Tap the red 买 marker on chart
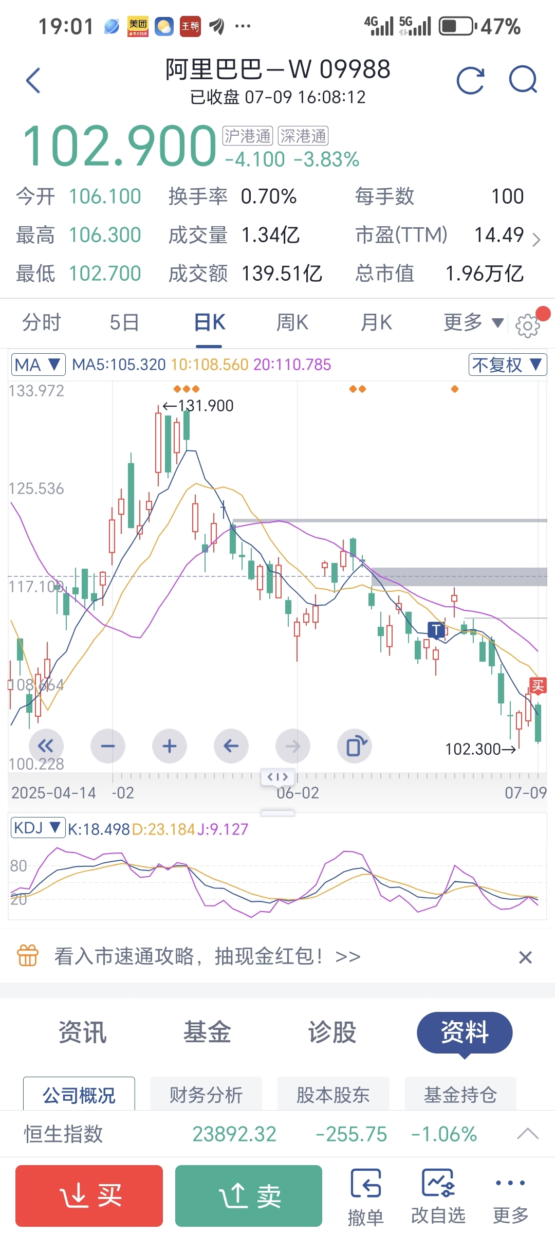The image size is (555, 1234). coord(538,685)
